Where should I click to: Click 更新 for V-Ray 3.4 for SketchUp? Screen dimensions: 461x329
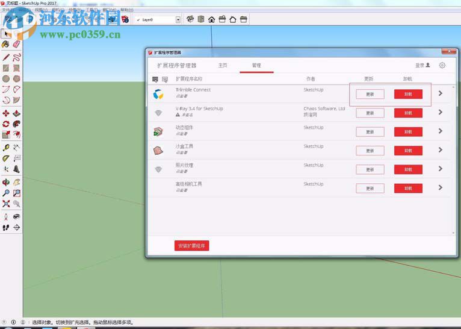point(370,113)
